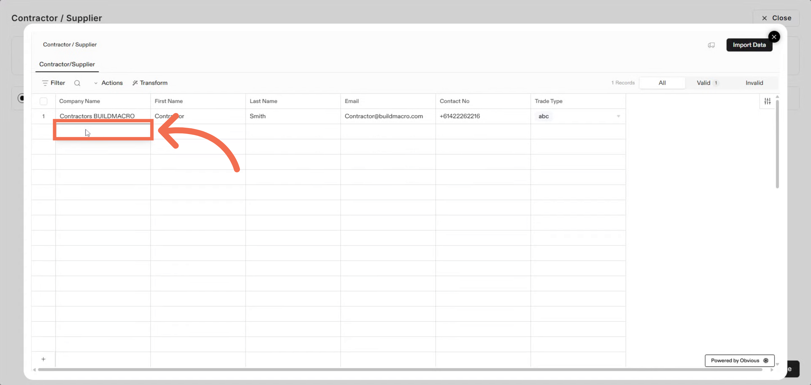Click the Close button at top right

point(776,18)
